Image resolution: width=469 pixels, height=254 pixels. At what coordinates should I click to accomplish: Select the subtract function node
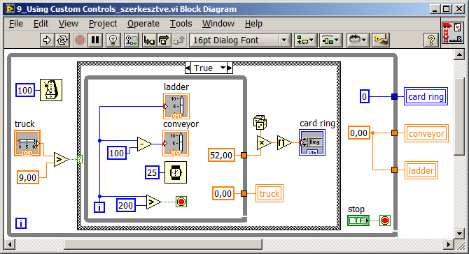(x=144, y=144)
